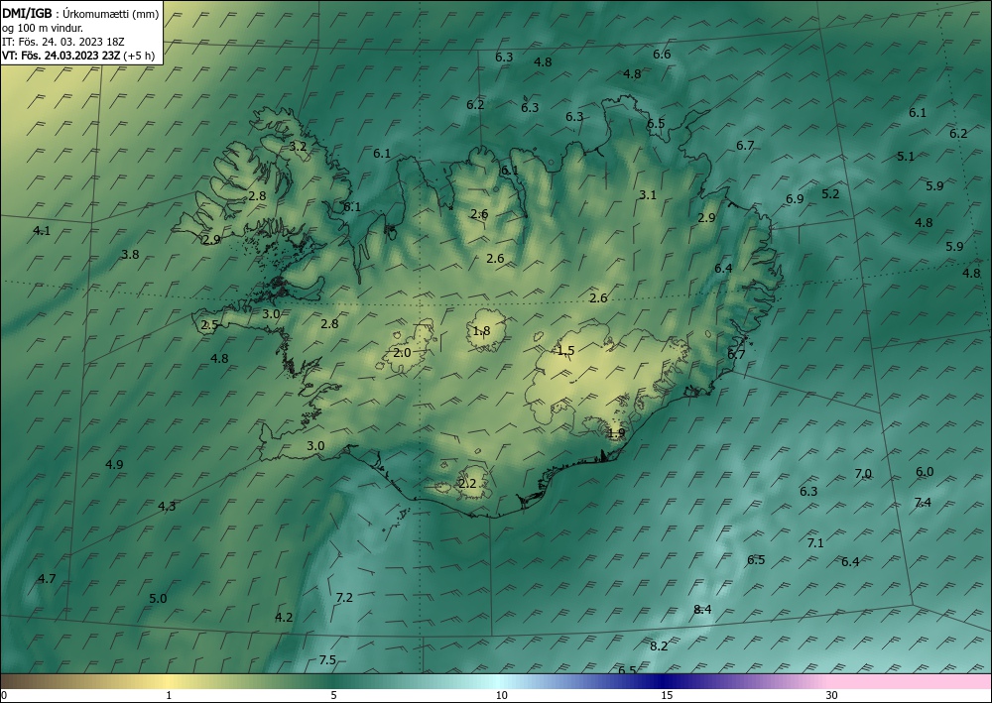The width and height of the screenshot is (992, 703).
Task: Click the map value '7.1'
Action: (x=815, y=542)
